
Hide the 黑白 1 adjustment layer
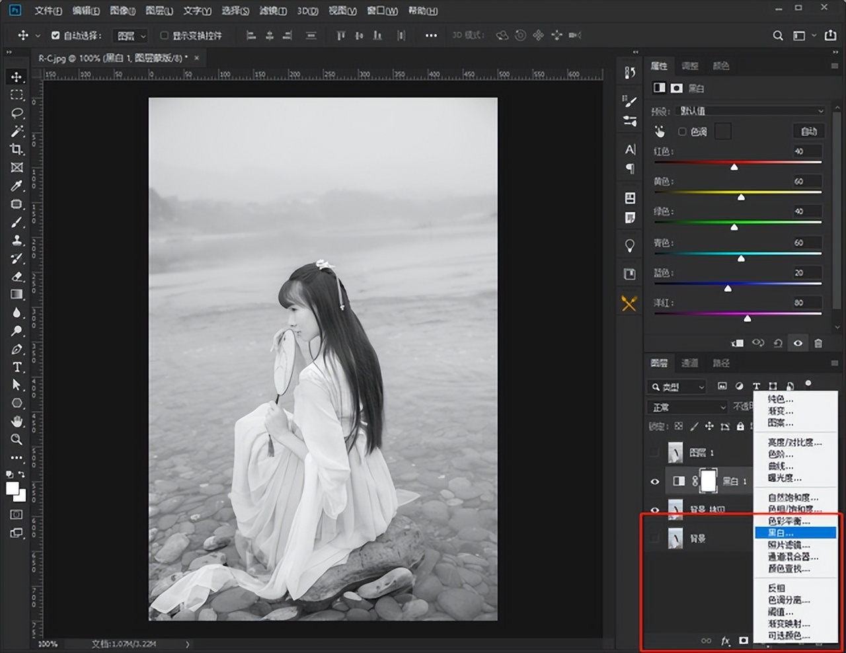click(655, 482)
